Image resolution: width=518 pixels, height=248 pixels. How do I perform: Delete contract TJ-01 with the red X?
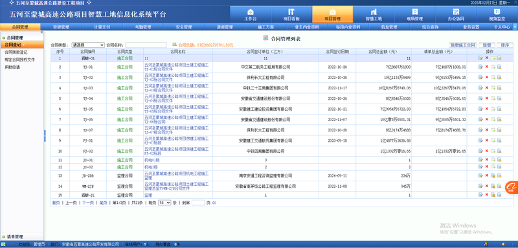coord(487,67)
